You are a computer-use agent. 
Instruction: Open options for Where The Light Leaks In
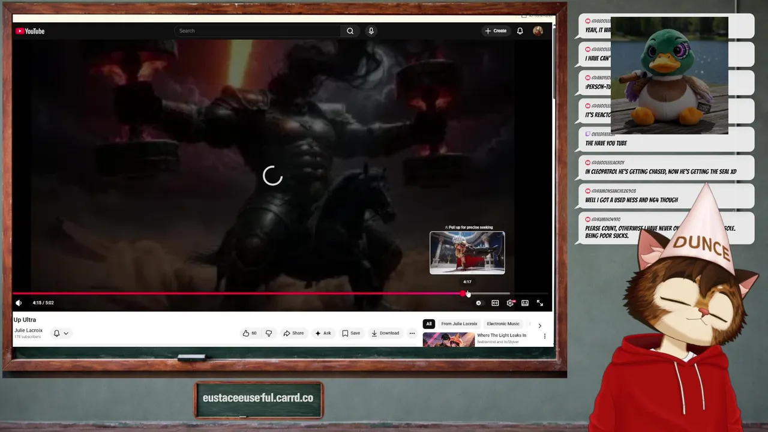(x=545, y=336)
